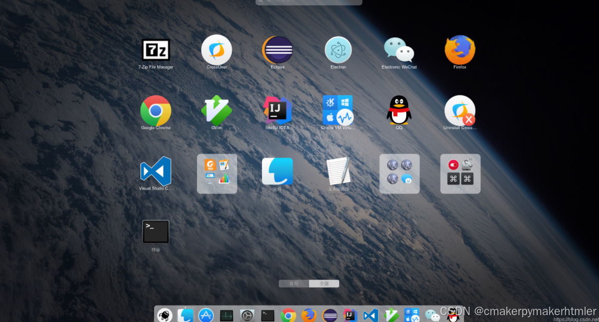The width and height of the screenshot is (599, 322).
Task: Click the launcher icon at dock start
Action: point(165,316)
